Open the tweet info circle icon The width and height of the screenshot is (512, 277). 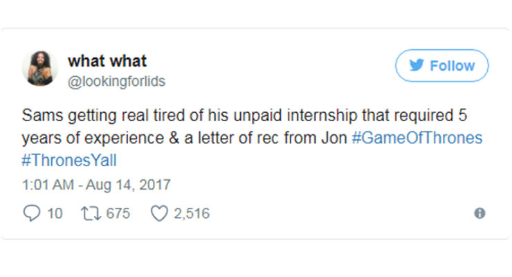479,214
